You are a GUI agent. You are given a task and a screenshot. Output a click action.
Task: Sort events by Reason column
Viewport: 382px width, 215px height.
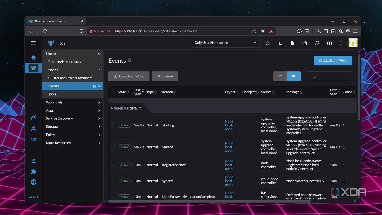point(169,92)
